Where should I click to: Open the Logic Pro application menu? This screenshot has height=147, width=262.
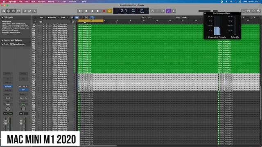(x=12, y=2)
